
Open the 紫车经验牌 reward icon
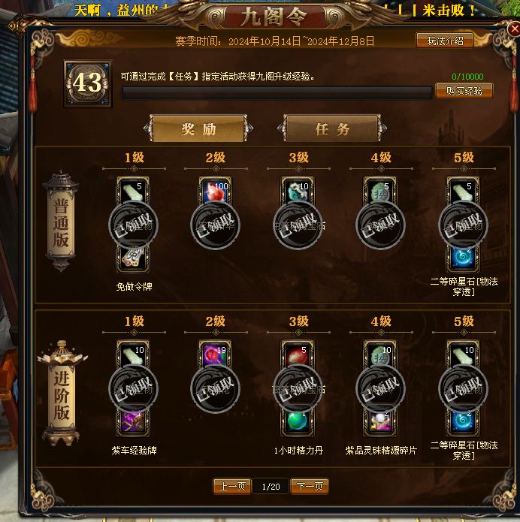pos(132,421)
